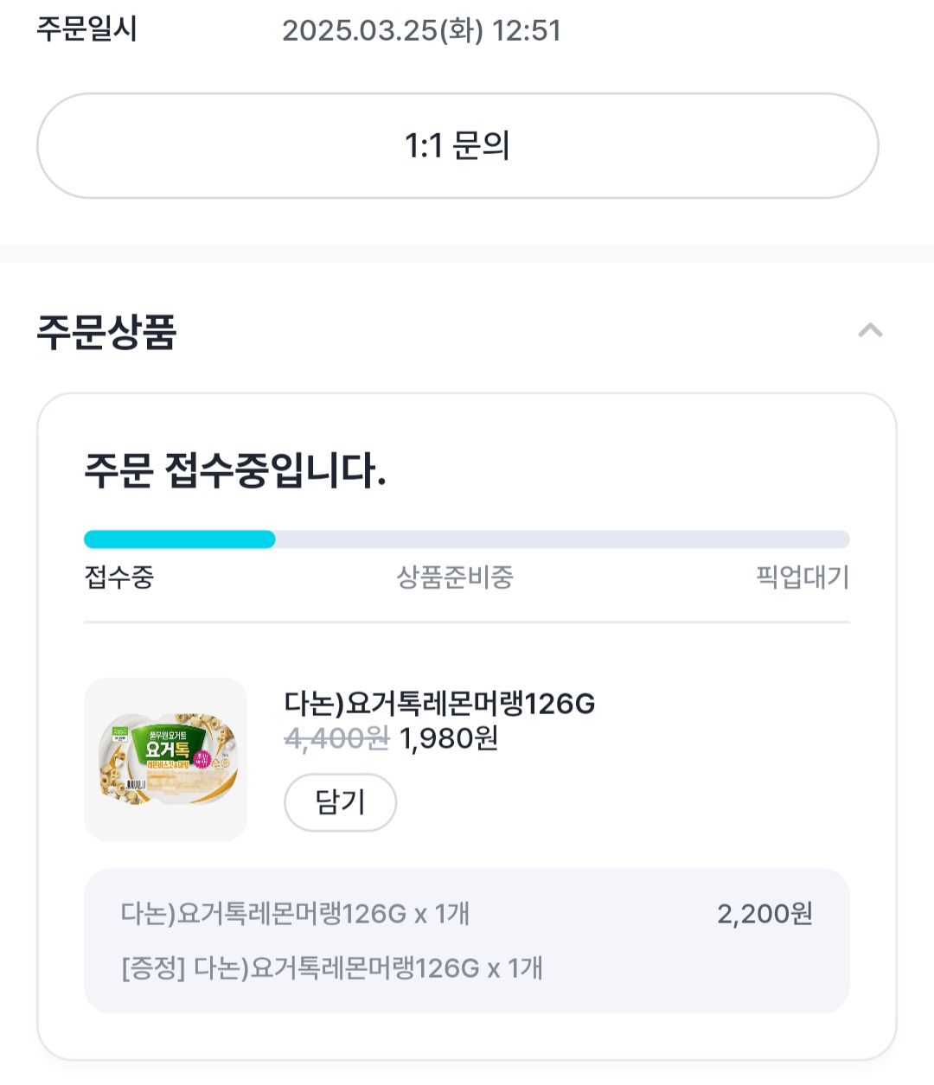Click the 주문일시 label
The width and height of the screenshot is (934, 1085).
pos(86,29)
